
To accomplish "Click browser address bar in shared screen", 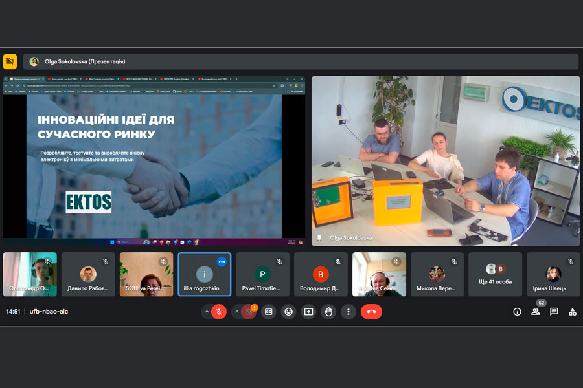I will click(149, 85).
